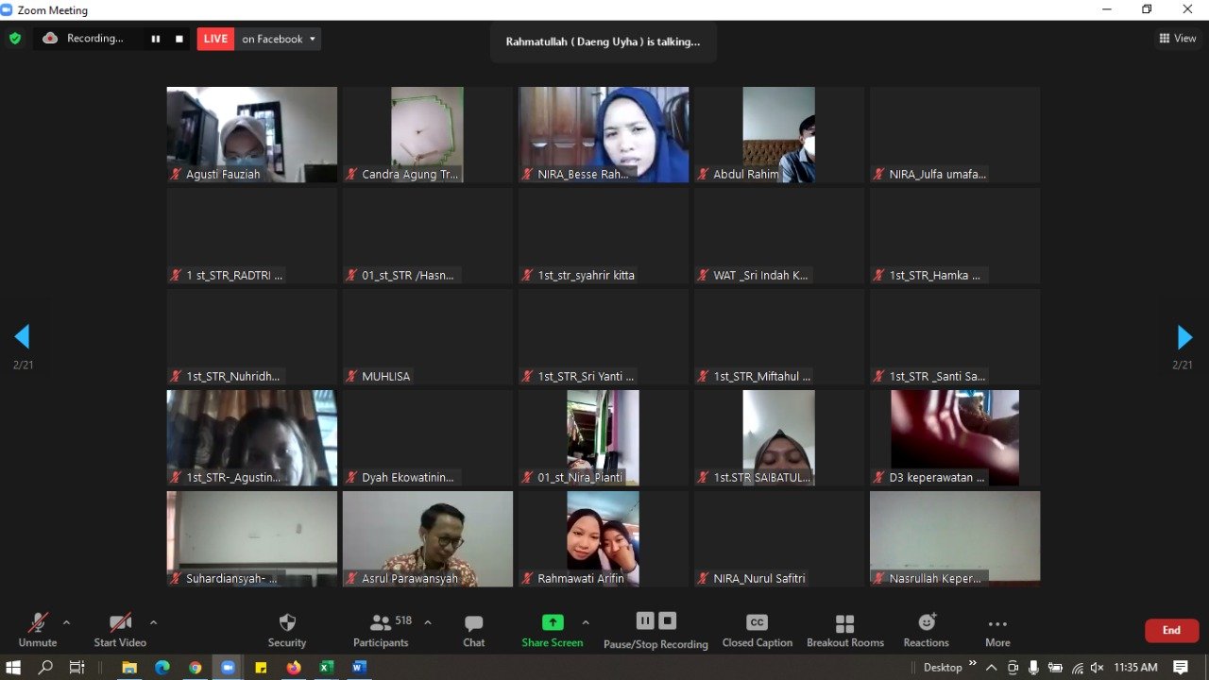Expand the video options arrow beside Start Video
The image size is (1209, 680).
(x=153, y=622)
